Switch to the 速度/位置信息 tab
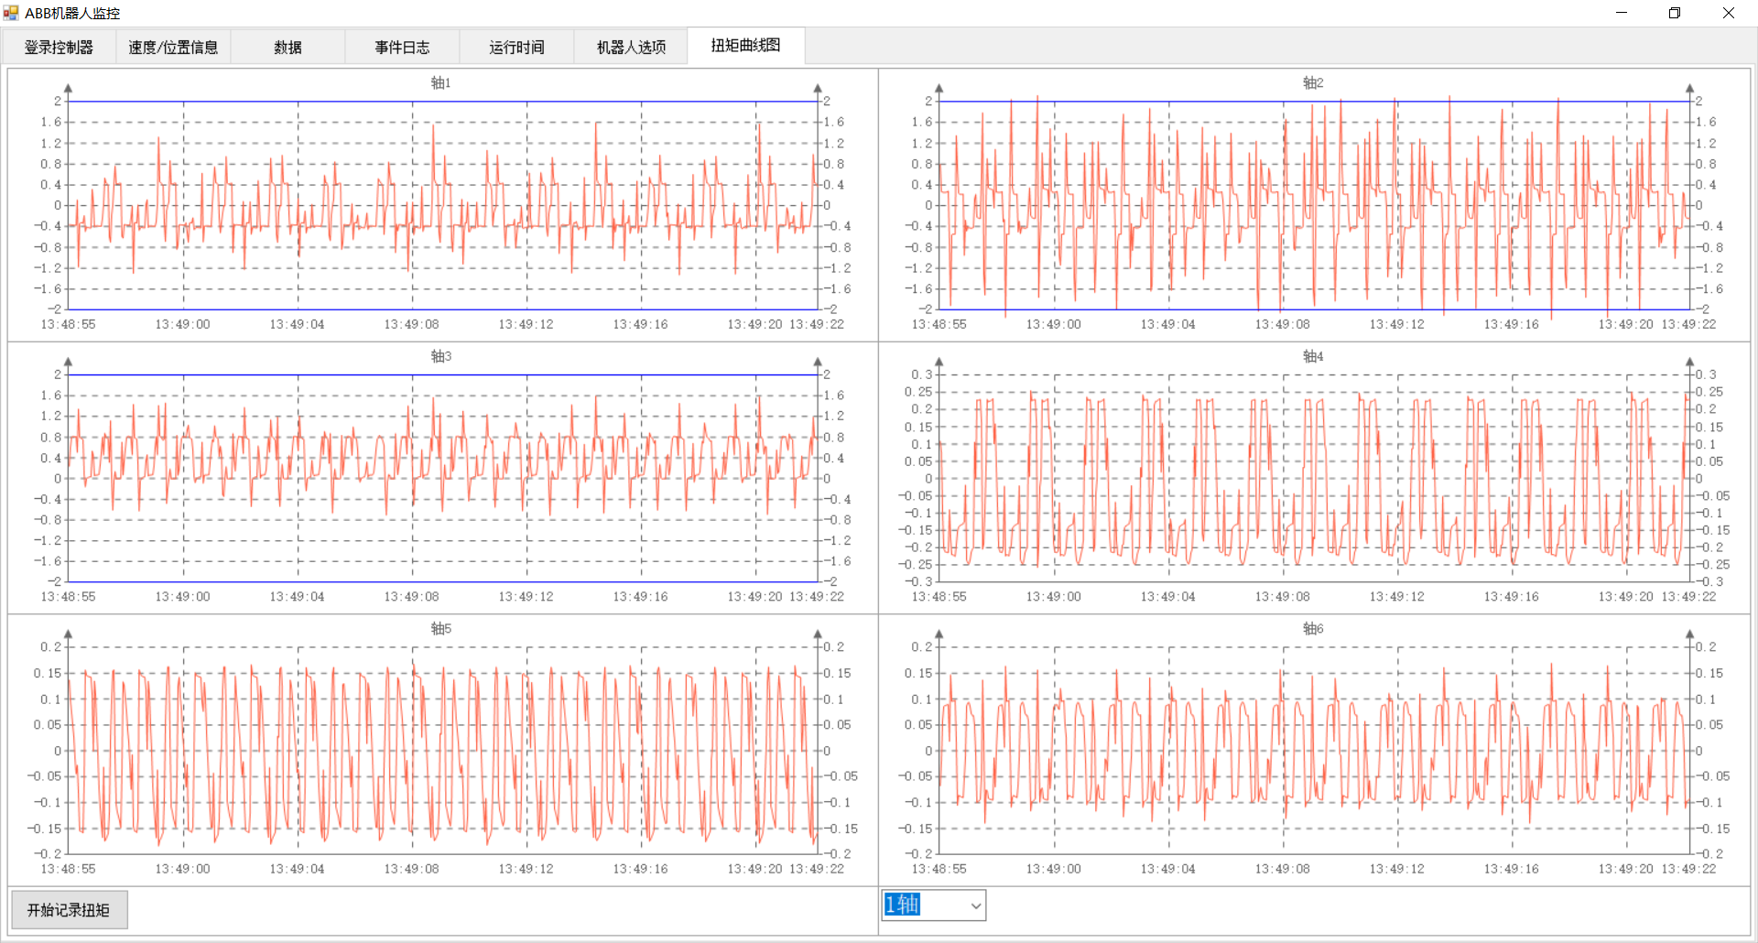 pyautogui.click(x=173, y=47)
